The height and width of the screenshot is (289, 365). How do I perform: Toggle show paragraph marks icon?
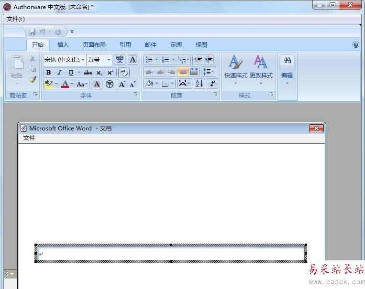point(212,84)
